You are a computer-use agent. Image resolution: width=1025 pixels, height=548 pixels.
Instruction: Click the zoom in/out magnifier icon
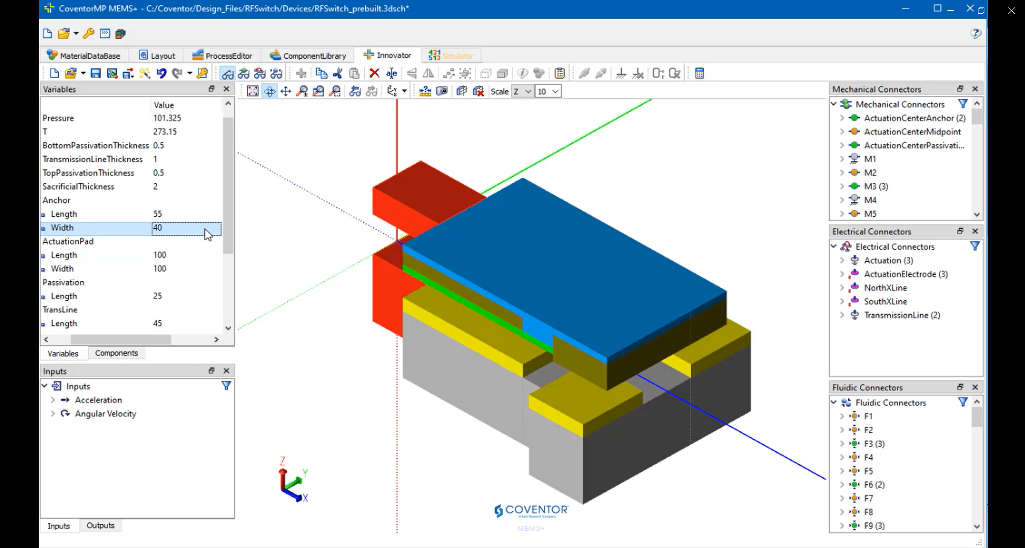point(302,91)
